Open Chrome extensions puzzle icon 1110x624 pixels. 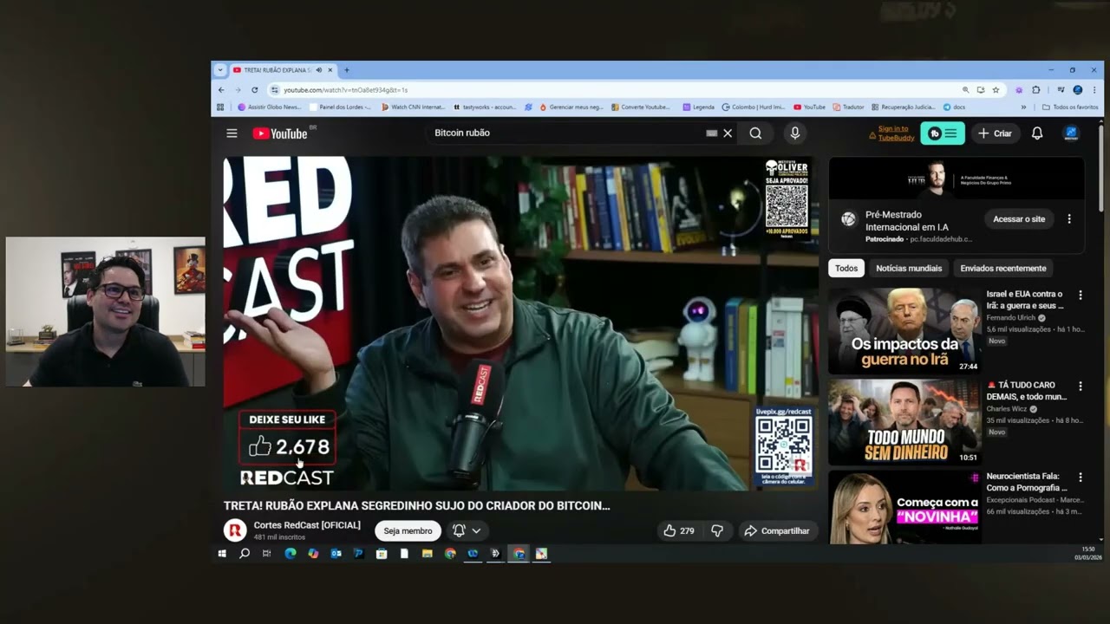(x=1035, y=89)
